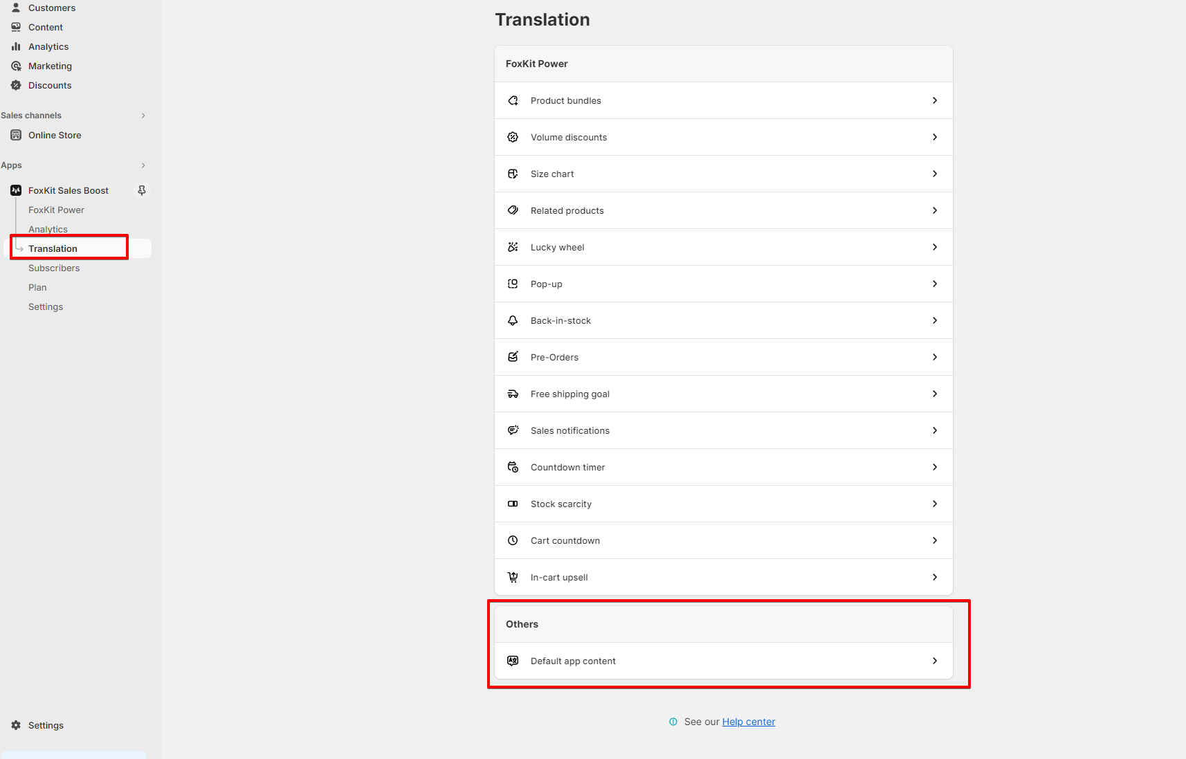The height and width of the screenshot is (759, 1186).
Task: Click the info icon beside See our
Action: (673, 722)
